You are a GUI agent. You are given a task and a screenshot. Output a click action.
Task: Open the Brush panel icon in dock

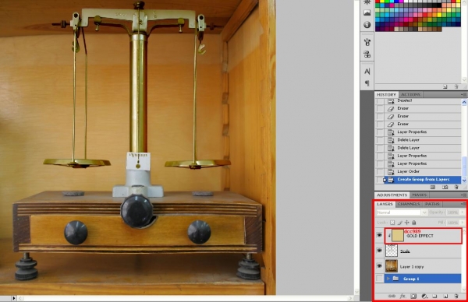click(x=367, y=42)
